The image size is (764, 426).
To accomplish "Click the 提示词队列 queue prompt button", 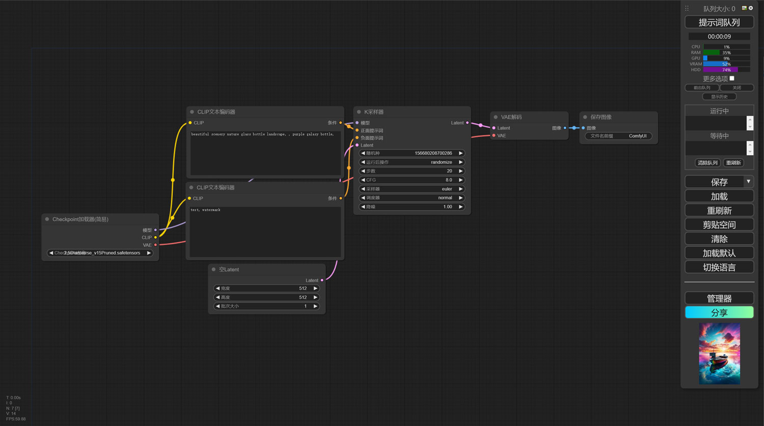I will pyautogui.click(x=719, y=22).
